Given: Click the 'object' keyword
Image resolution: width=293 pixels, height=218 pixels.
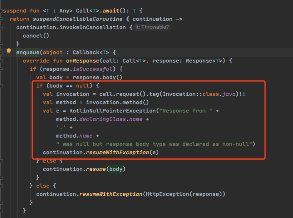Looking at the screenshot, I should (53, 53).
